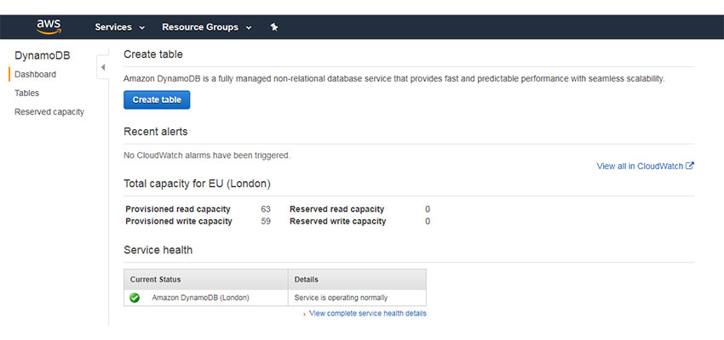Collapse the sidebar with the triangle arrow
This screenshot has height=340, width=724.
[x=103, y=67]
